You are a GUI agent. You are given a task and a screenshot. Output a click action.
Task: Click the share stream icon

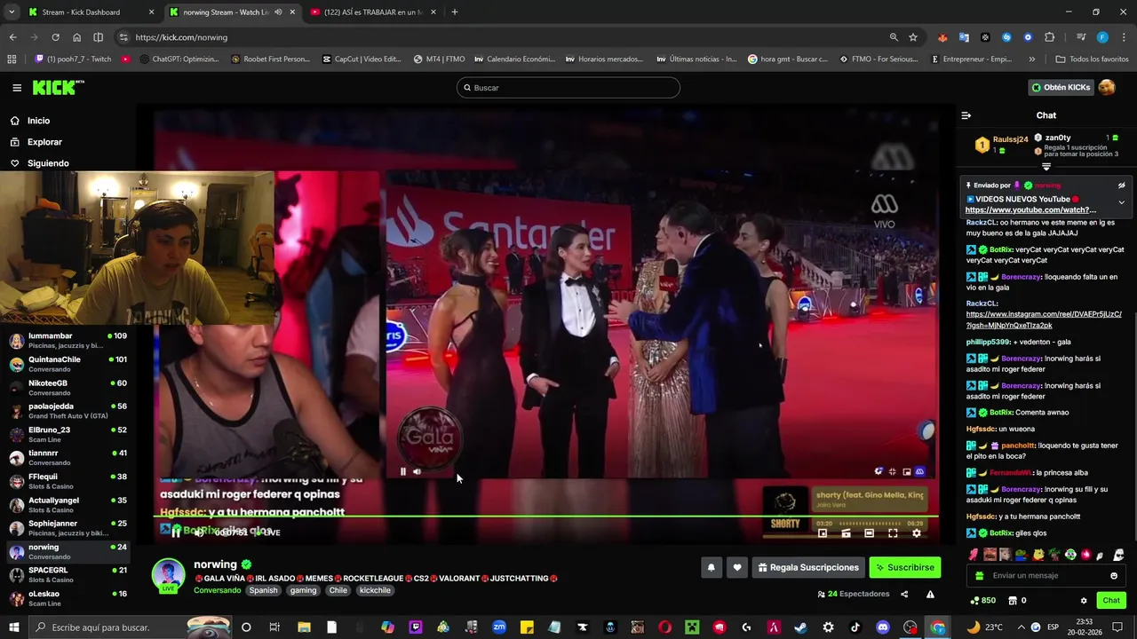click(x=904, y=595)
